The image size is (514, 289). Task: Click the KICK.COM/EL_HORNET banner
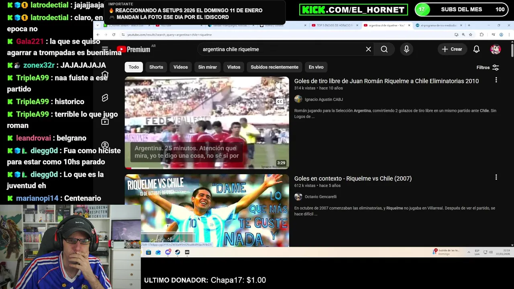[x=353, y=10]
